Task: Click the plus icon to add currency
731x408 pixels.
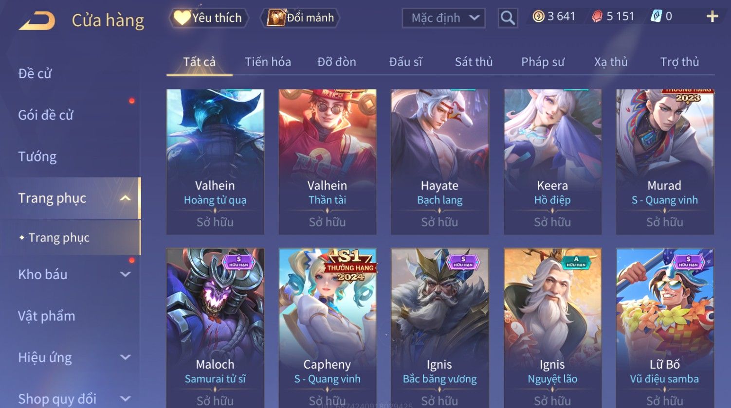Action: [712, 17]
